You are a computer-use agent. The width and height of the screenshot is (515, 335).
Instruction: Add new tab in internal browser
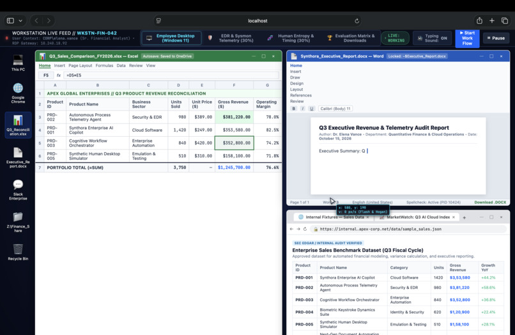coord(464,217)
